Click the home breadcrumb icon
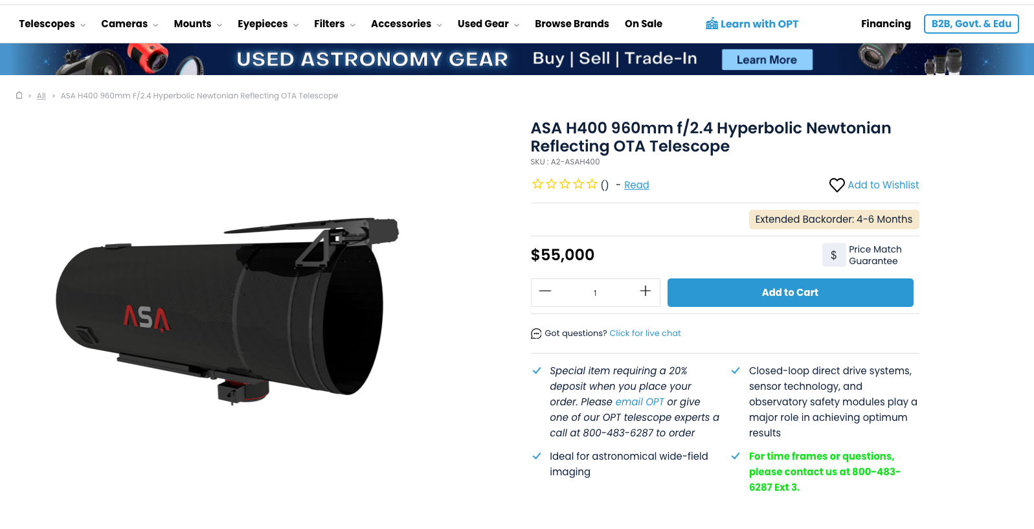Viewport: 1034px width, 529px height. [19, 95]
